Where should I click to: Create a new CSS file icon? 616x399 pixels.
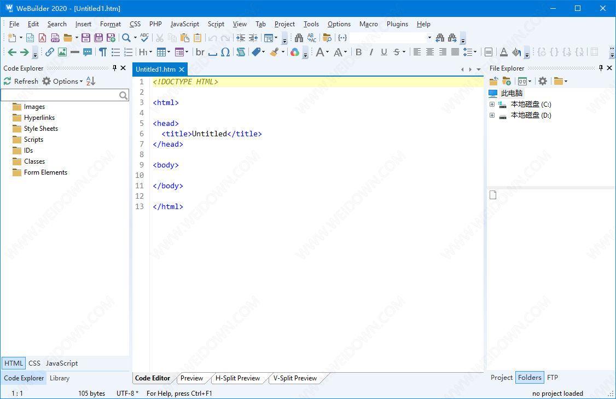coord(43,38)
